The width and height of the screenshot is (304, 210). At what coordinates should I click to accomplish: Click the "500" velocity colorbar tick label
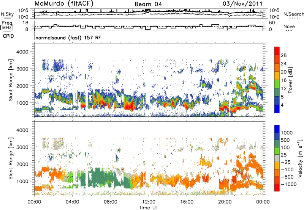click(285, 140)
